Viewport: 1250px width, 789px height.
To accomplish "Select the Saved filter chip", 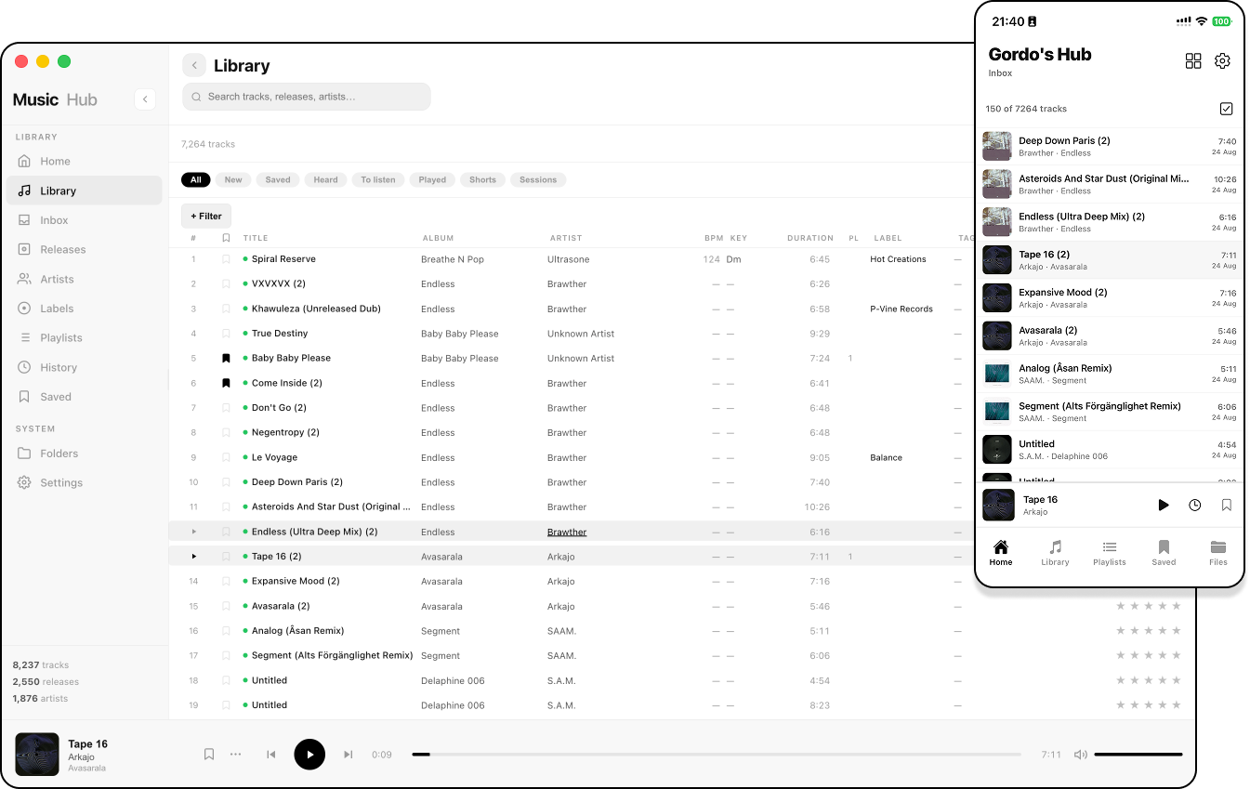I will 278,180.
